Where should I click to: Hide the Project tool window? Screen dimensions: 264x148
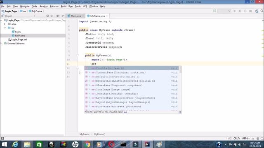click(x=63, y=16)
